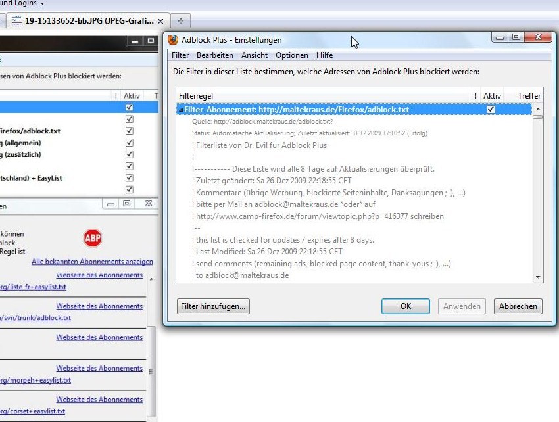Maximize the small dialog in left image

(x=126, y=204)
